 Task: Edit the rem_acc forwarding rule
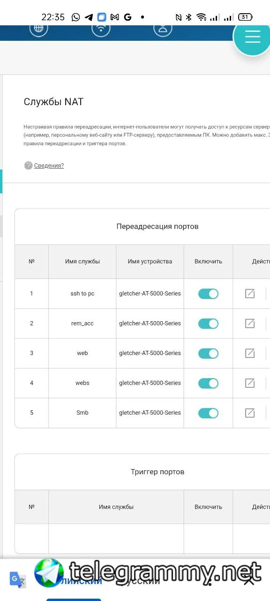tap(250, 323)
